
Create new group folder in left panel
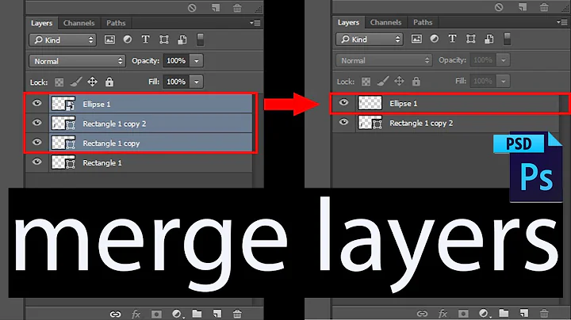click(197, 314)
